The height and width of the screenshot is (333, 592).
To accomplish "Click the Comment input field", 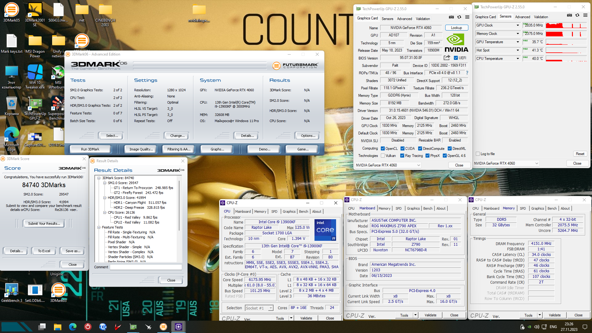I will tap(146, 267).
